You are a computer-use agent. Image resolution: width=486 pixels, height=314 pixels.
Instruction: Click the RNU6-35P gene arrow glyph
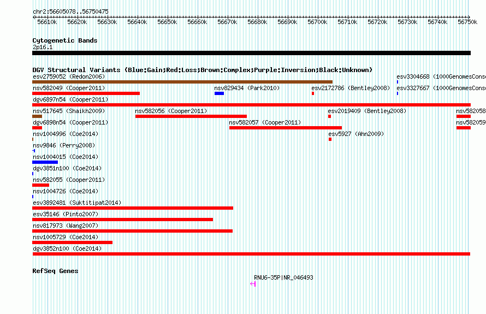[253, 284]
